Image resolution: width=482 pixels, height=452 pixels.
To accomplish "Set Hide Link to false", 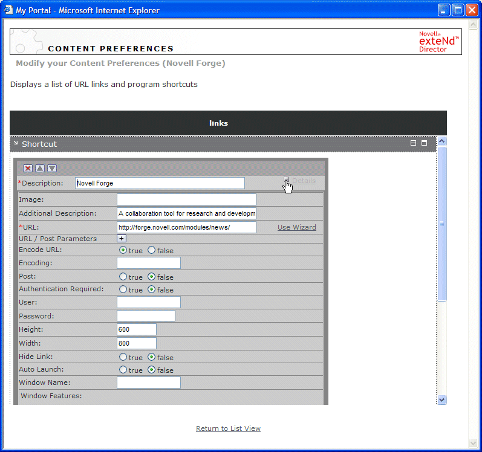I will (x=152, y=357).
